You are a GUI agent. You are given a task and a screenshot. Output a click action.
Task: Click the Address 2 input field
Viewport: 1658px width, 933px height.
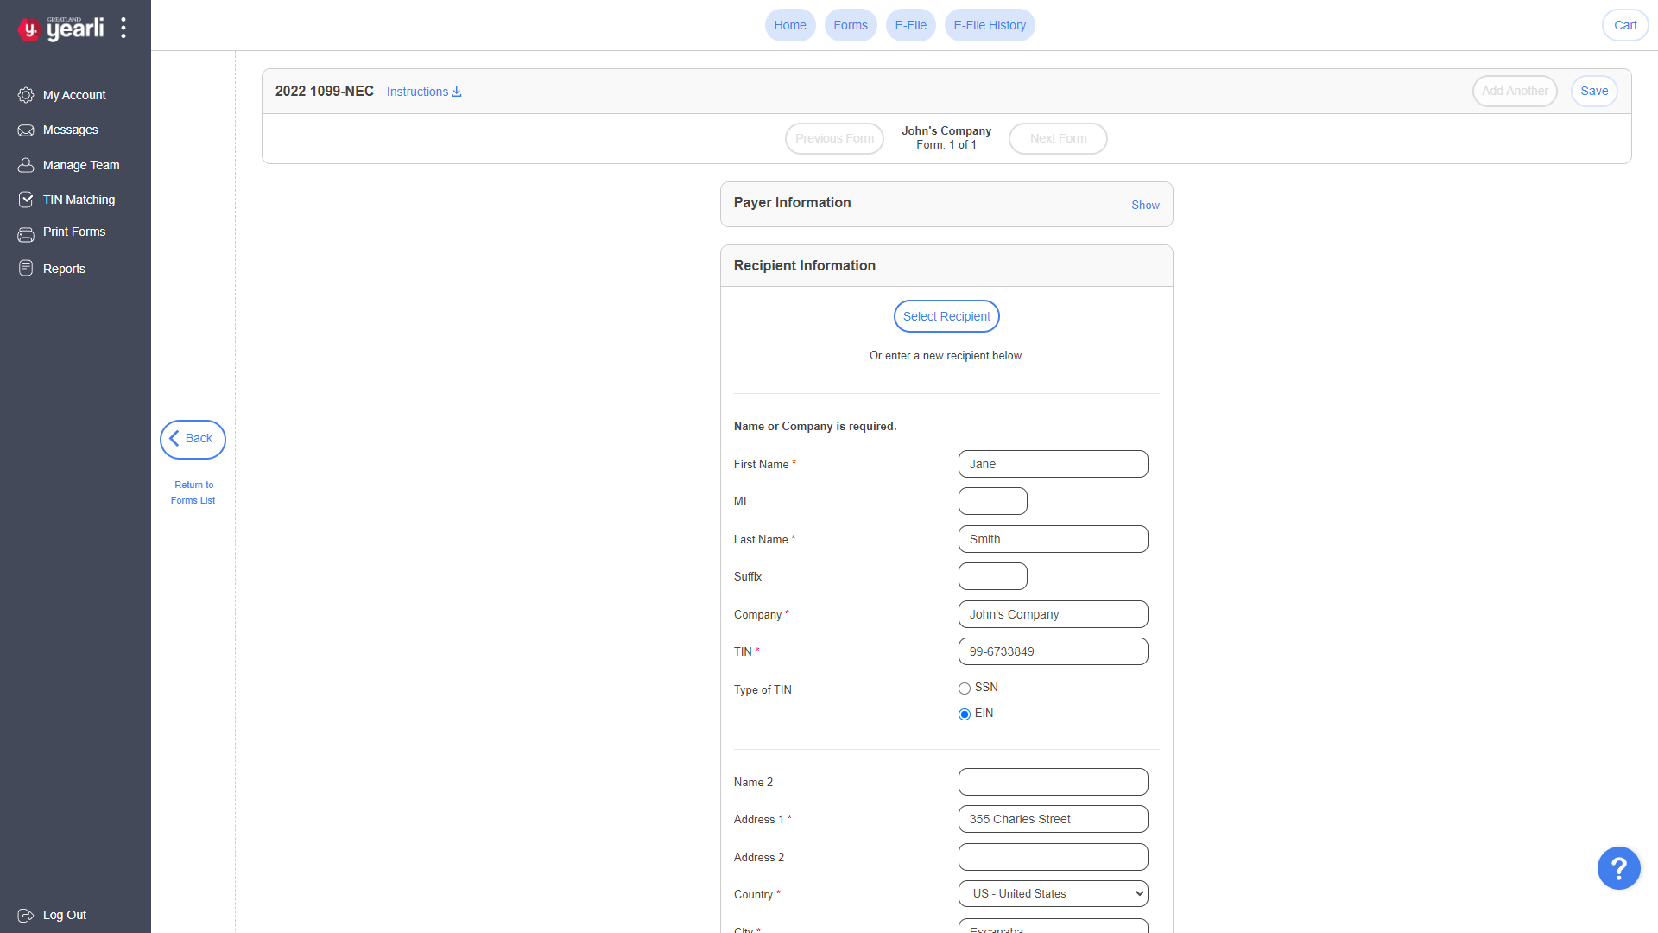point(1054,857)
